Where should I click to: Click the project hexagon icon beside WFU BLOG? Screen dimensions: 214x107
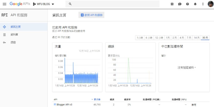[x=34, y=4]
